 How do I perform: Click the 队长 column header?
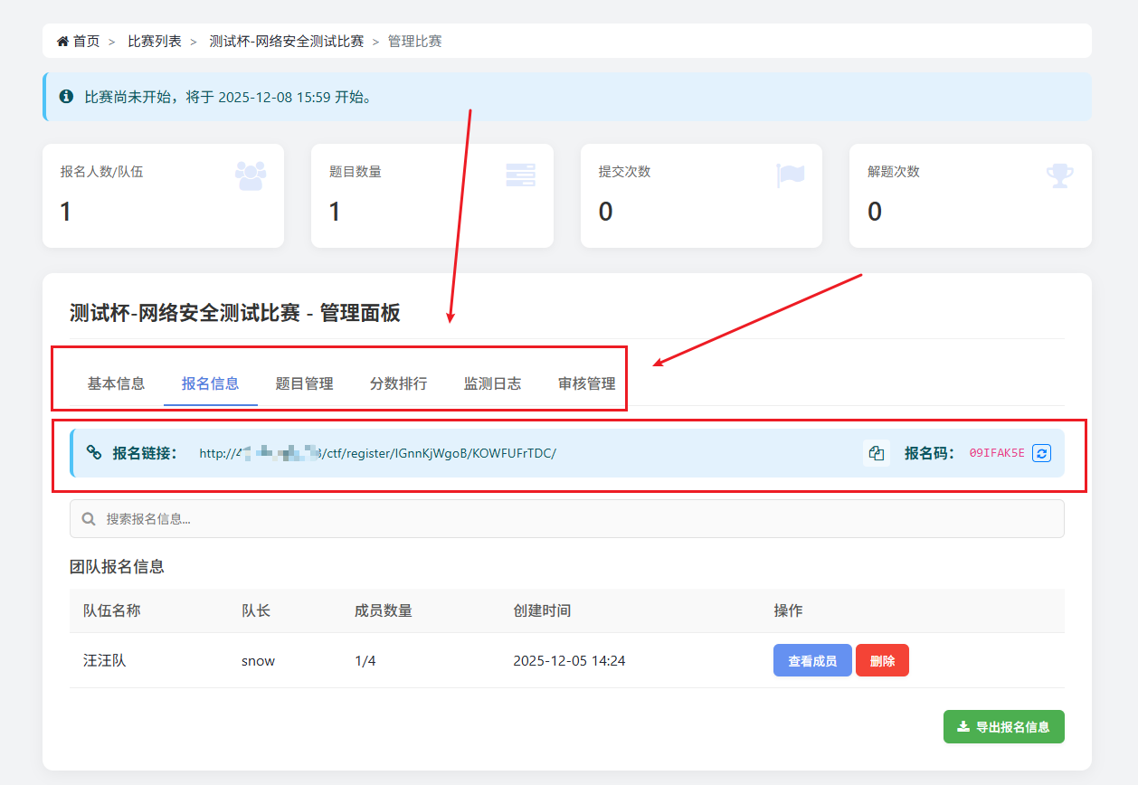click(256, 610)
